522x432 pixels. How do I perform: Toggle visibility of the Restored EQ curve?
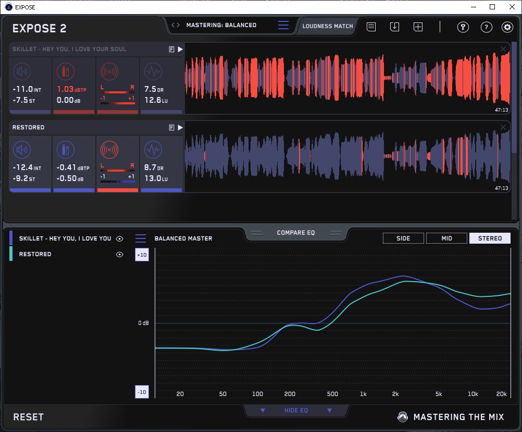pyautogui.click(x=120, y=254)
